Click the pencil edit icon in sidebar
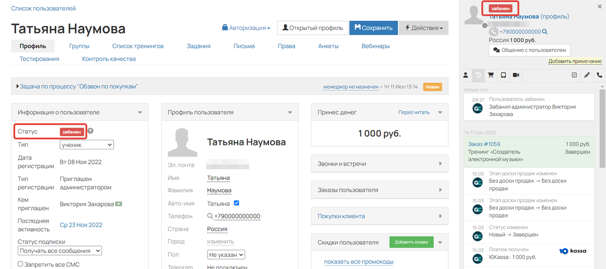 [587, 75]
